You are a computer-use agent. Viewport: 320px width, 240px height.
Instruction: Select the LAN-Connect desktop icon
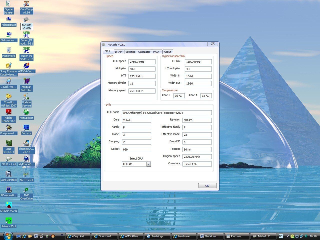[8, 176]
